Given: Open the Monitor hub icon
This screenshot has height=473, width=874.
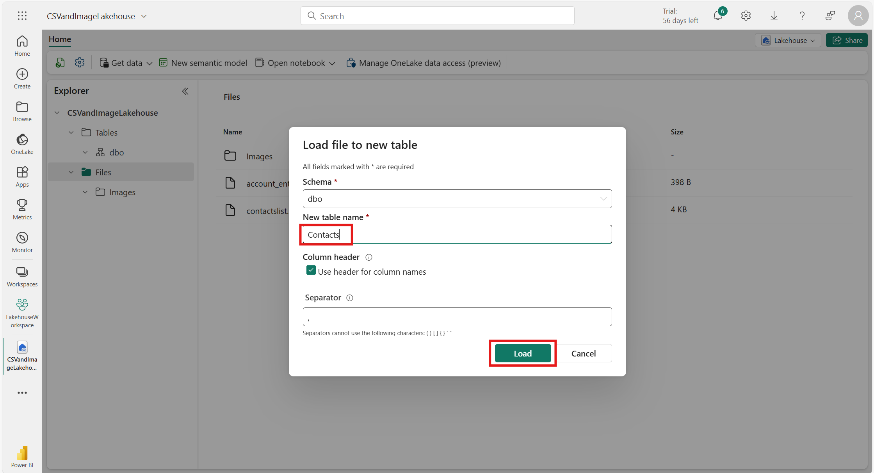Looking at the screenshot, I should pyautogui.click(x=22, y=242).
